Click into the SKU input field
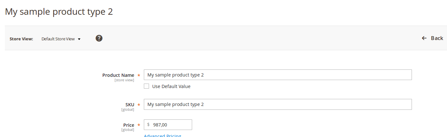The image size is (447, 137). [277, 104]
